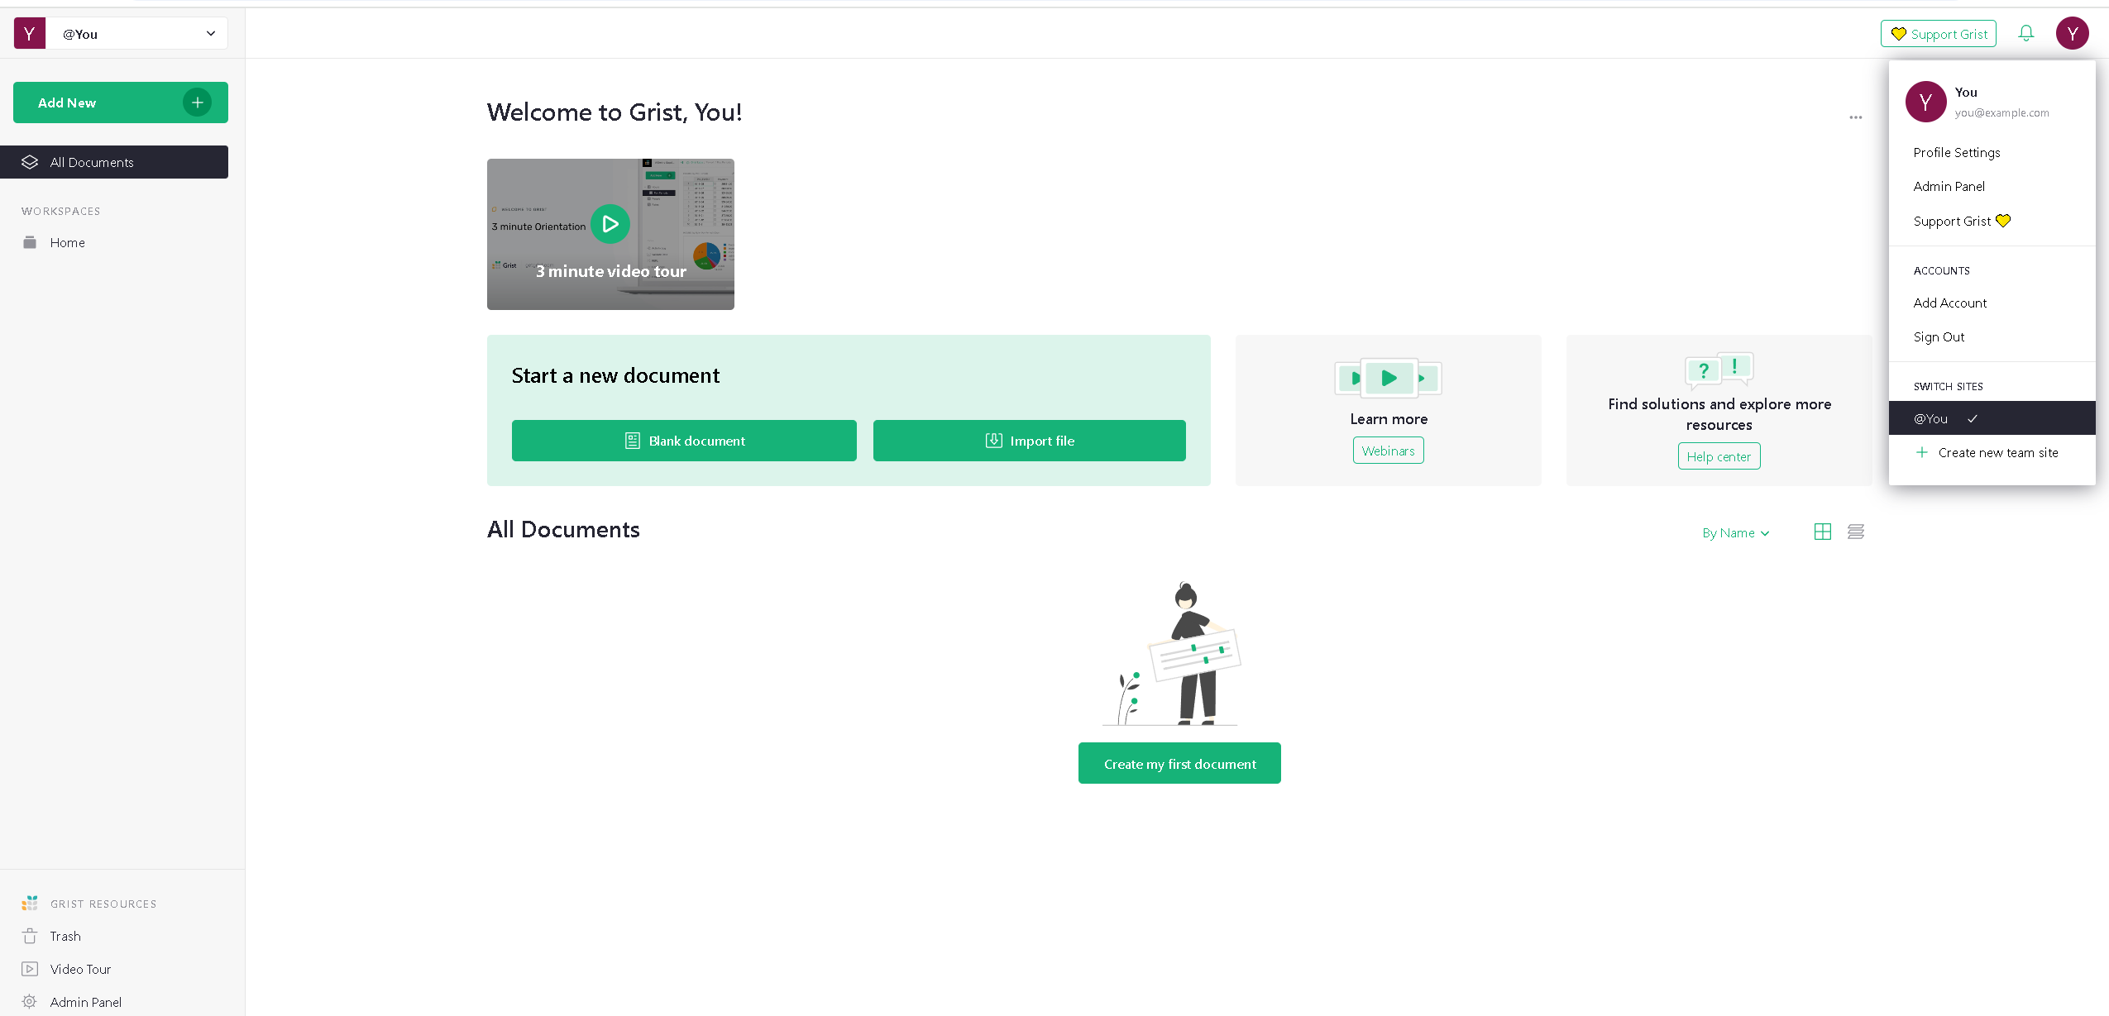The width and height of the screenshot is (2109, 1016).
Task: Select Sign Out in account menu
Action: pyautogui.click(x=1939, y=336)
